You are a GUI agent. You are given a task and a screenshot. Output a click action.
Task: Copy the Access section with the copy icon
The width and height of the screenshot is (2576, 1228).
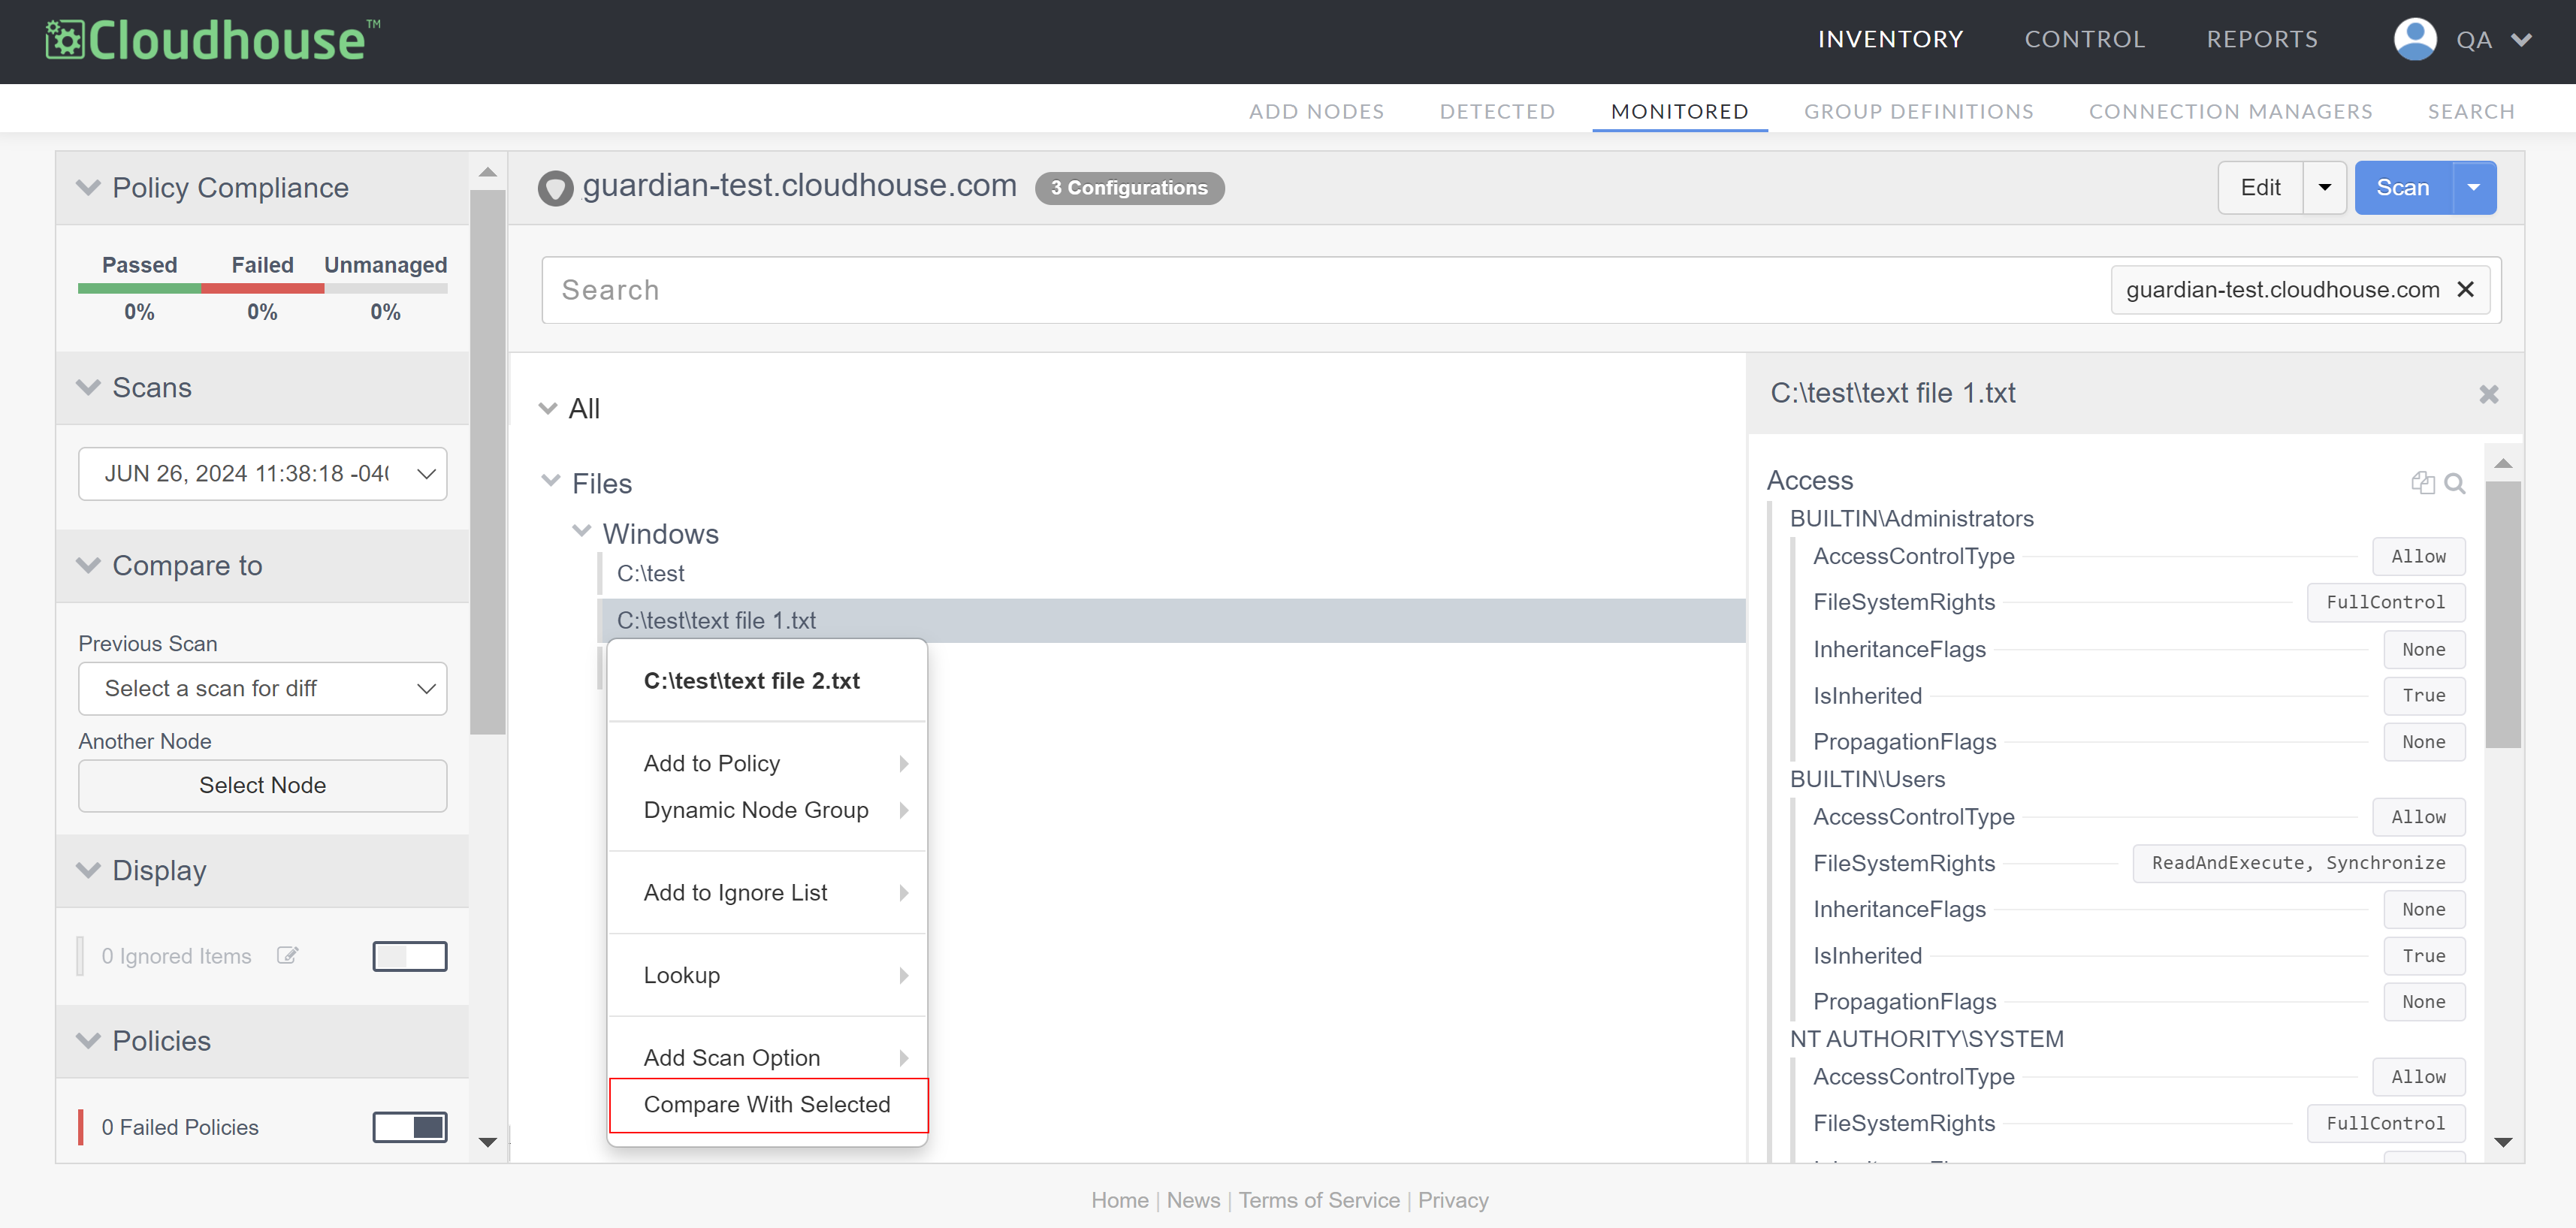tap(2423, 483)
